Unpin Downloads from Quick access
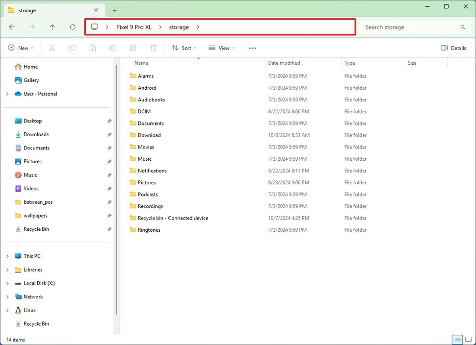Viewport: 476px width, 345px height. click(109, 134)
